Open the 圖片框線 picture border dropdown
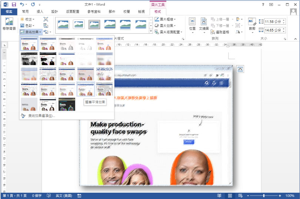Viewport: 300px width, 199px height. pos(165,19)
